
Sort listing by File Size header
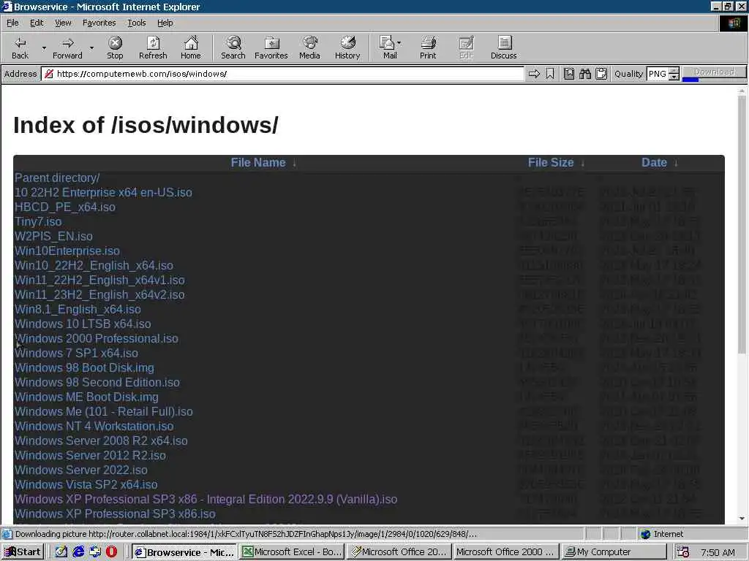coord(550,163)
